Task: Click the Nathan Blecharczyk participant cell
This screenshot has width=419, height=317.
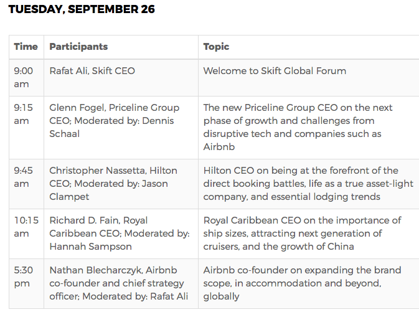Action: point(118,283)
